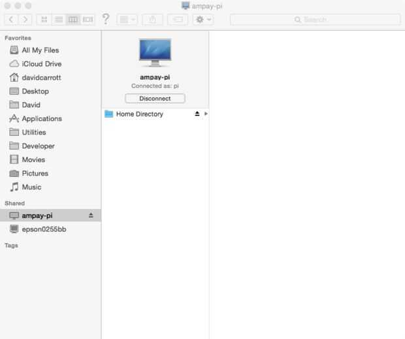Screen dimensions: 405x339
Task: Open the davidcarrott home folder
Action: [x=50, y=78]
